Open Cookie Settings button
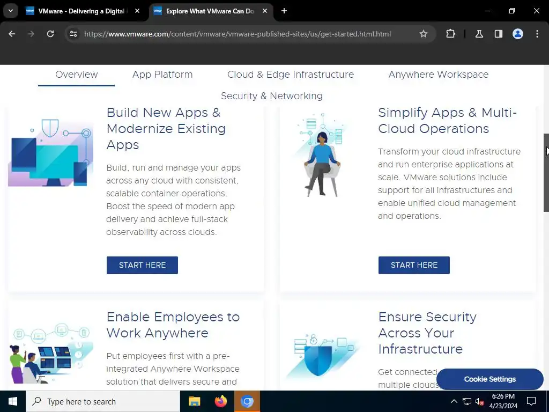This screenshot has height=412, width=549. [x=490, y=379]
